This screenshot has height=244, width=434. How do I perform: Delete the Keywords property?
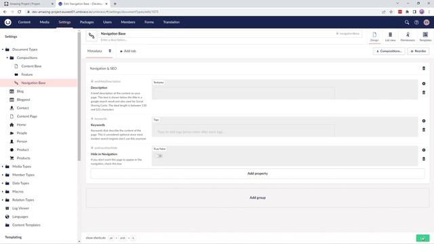pyautogui.click(x=424, y=129)
